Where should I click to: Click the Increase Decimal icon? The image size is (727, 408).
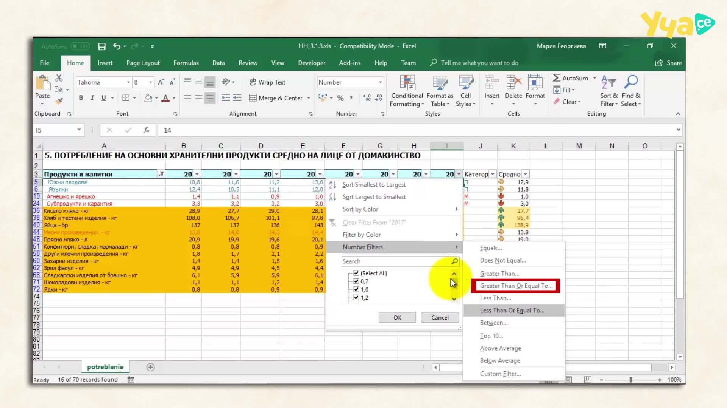(x=367, y=98)
